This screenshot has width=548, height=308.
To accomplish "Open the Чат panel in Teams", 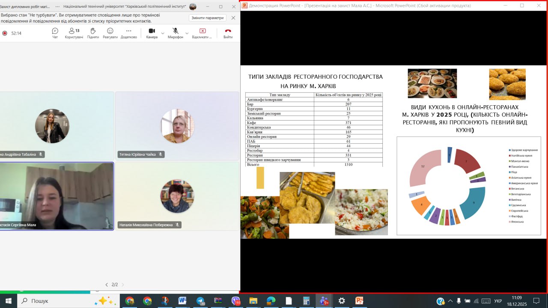I will [55, 33].
